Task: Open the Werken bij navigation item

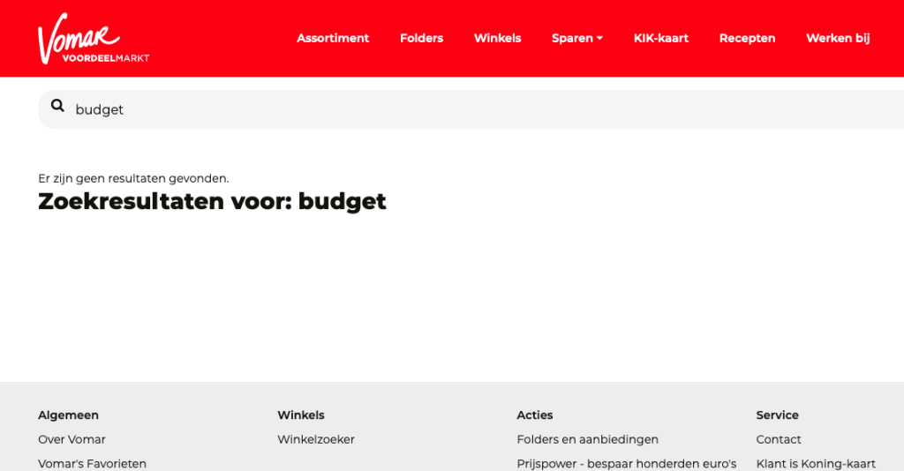Action: coord(837,38)
